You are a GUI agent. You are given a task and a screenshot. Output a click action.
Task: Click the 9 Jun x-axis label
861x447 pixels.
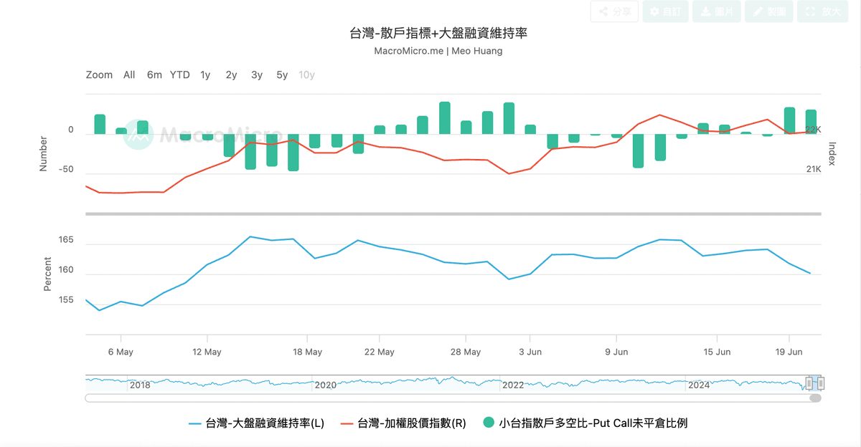[616, 352]
